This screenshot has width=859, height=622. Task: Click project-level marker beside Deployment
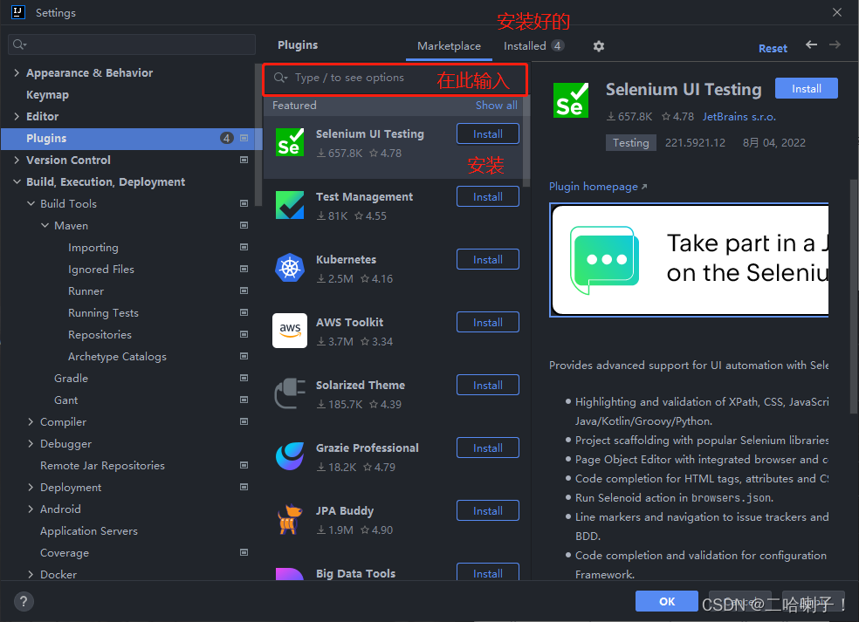coord(244,487)
